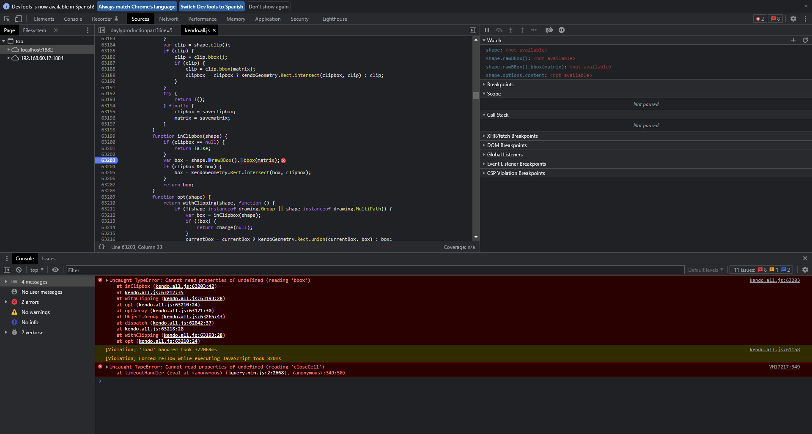The image size is (812, 434).
Task: Refresh the watch expressions
Action: (805, 40)
